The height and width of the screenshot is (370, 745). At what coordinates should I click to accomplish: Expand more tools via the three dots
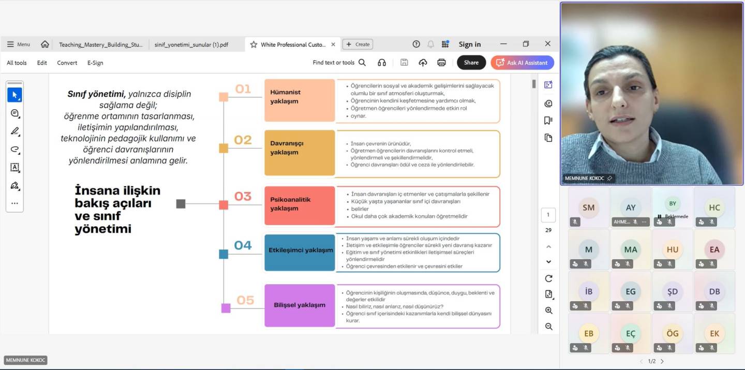tap(14, 203)
